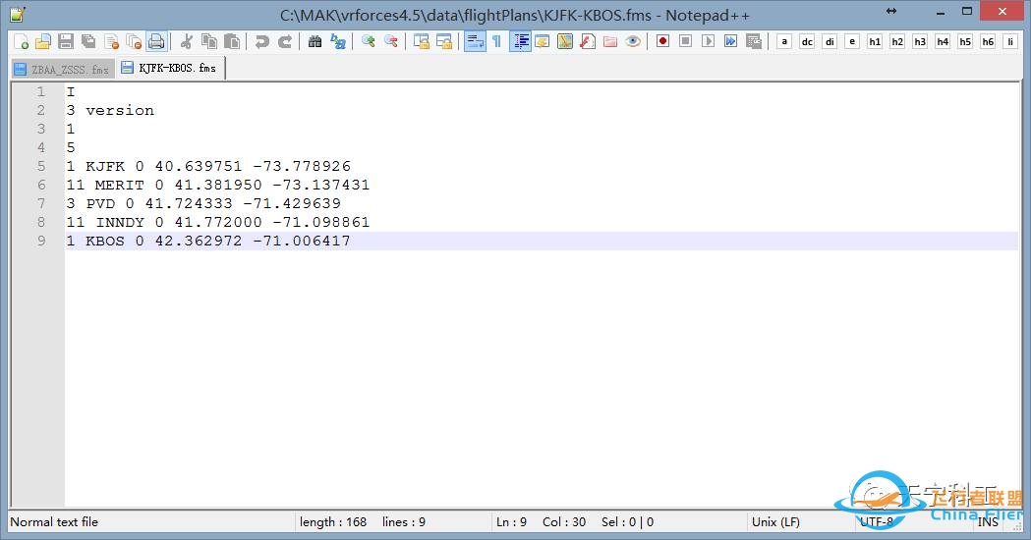Click the New file toolbar icon

(21, 41)
